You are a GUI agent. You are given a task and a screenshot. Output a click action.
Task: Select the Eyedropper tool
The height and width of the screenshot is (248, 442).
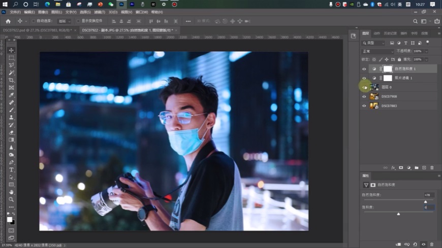(11, 95)
